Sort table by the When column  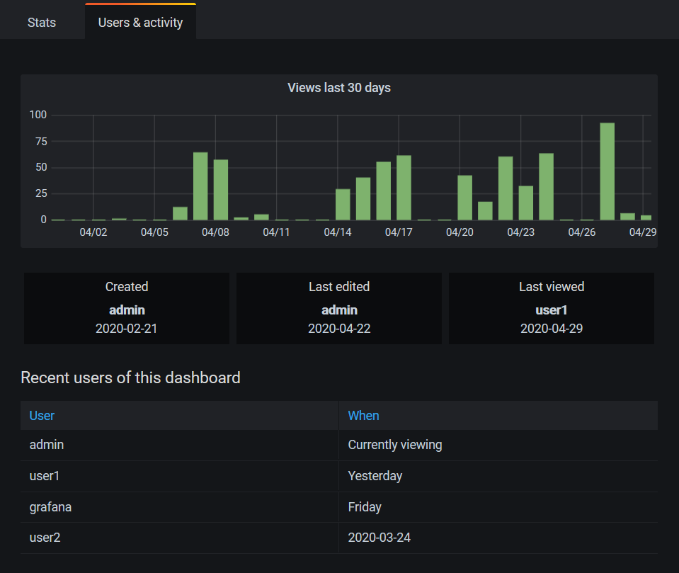pos(363,415)
